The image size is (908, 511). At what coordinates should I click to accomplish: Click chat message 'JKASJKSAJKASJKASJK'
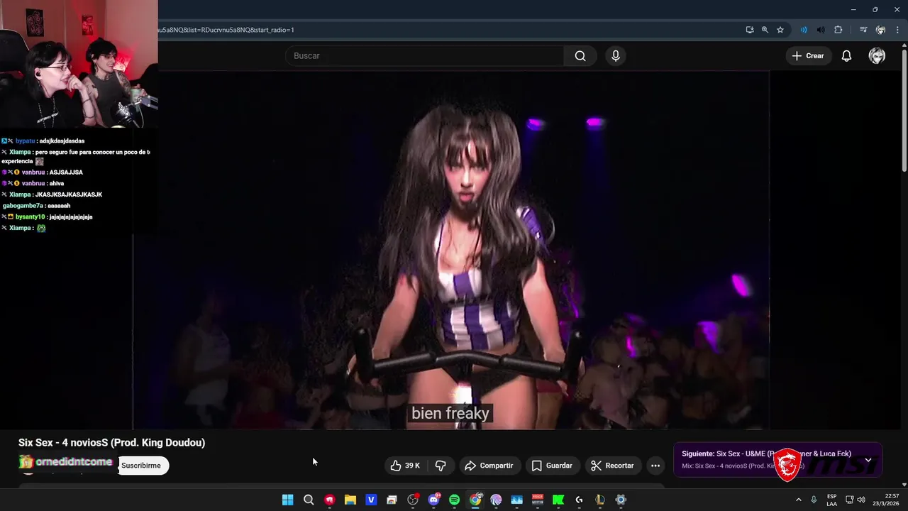tap(69, 194)
